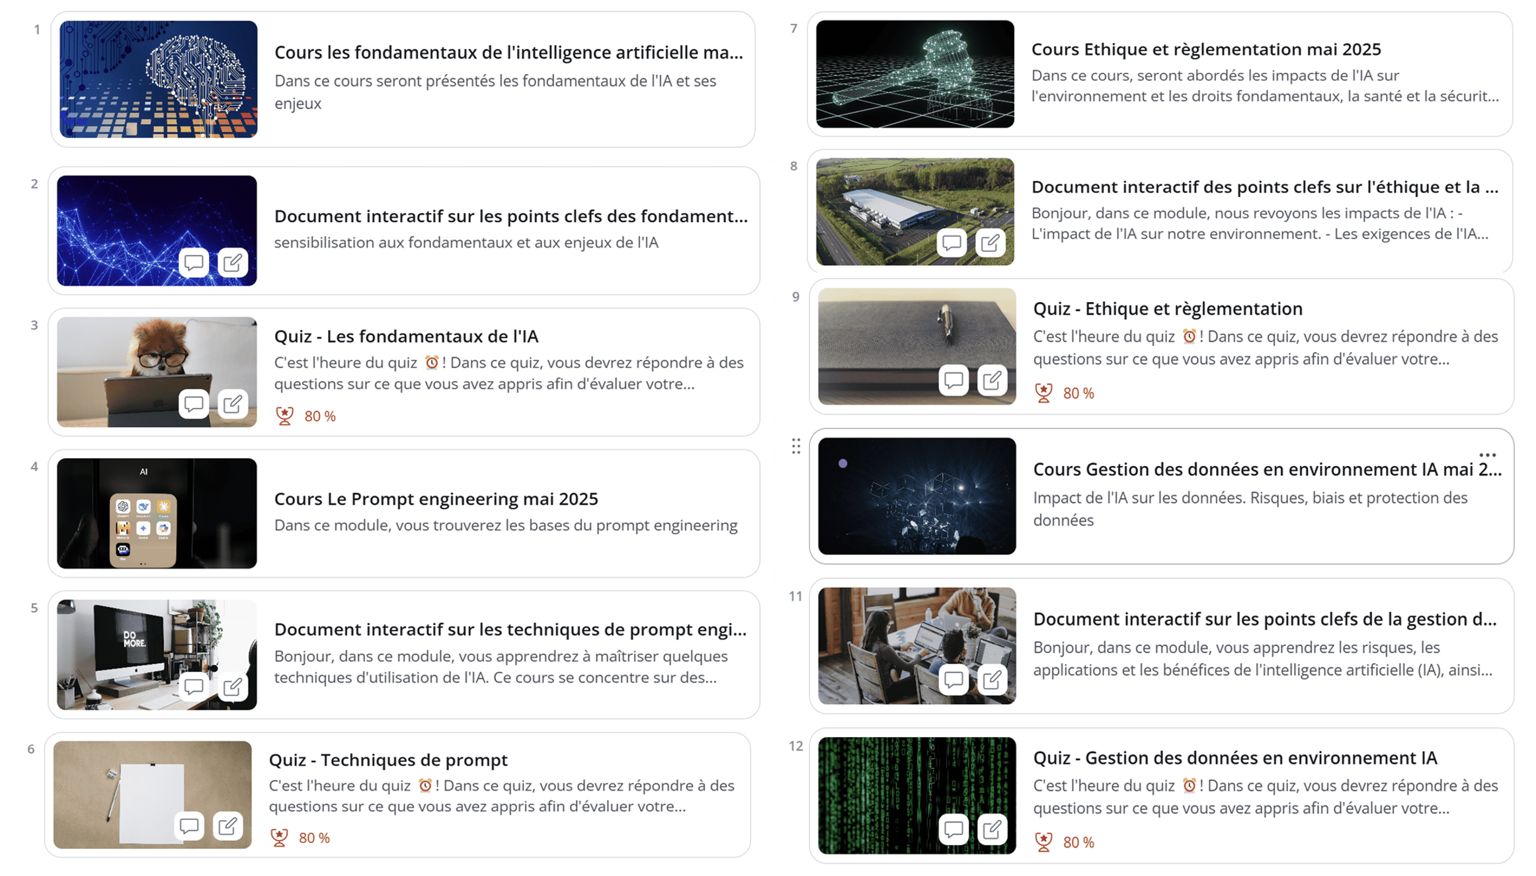
Task: Click edit icon on Quiz - Ethique et règlementation
Action: (x=992, y=381)
